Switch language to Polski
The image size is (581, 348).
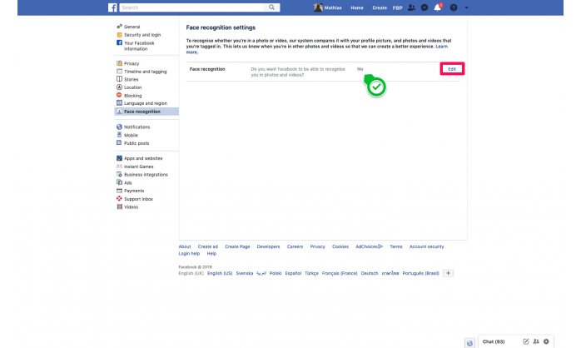[x=276, y=273]
